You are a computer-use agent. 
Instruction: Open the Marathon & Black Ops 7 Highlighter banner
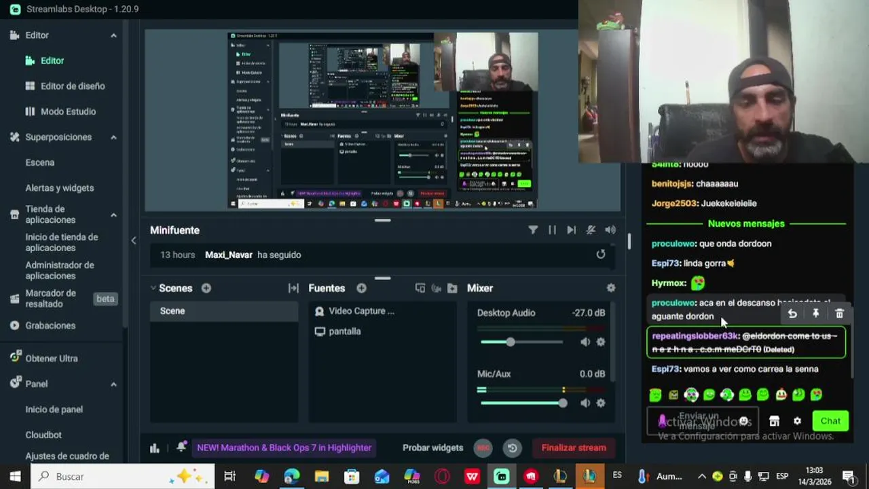click(x=284, y=448)
